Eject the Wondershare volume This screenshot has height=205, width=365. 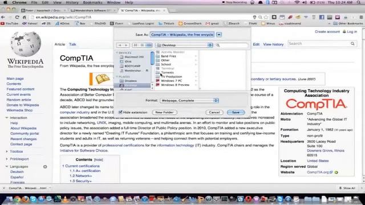click(147, 71)
